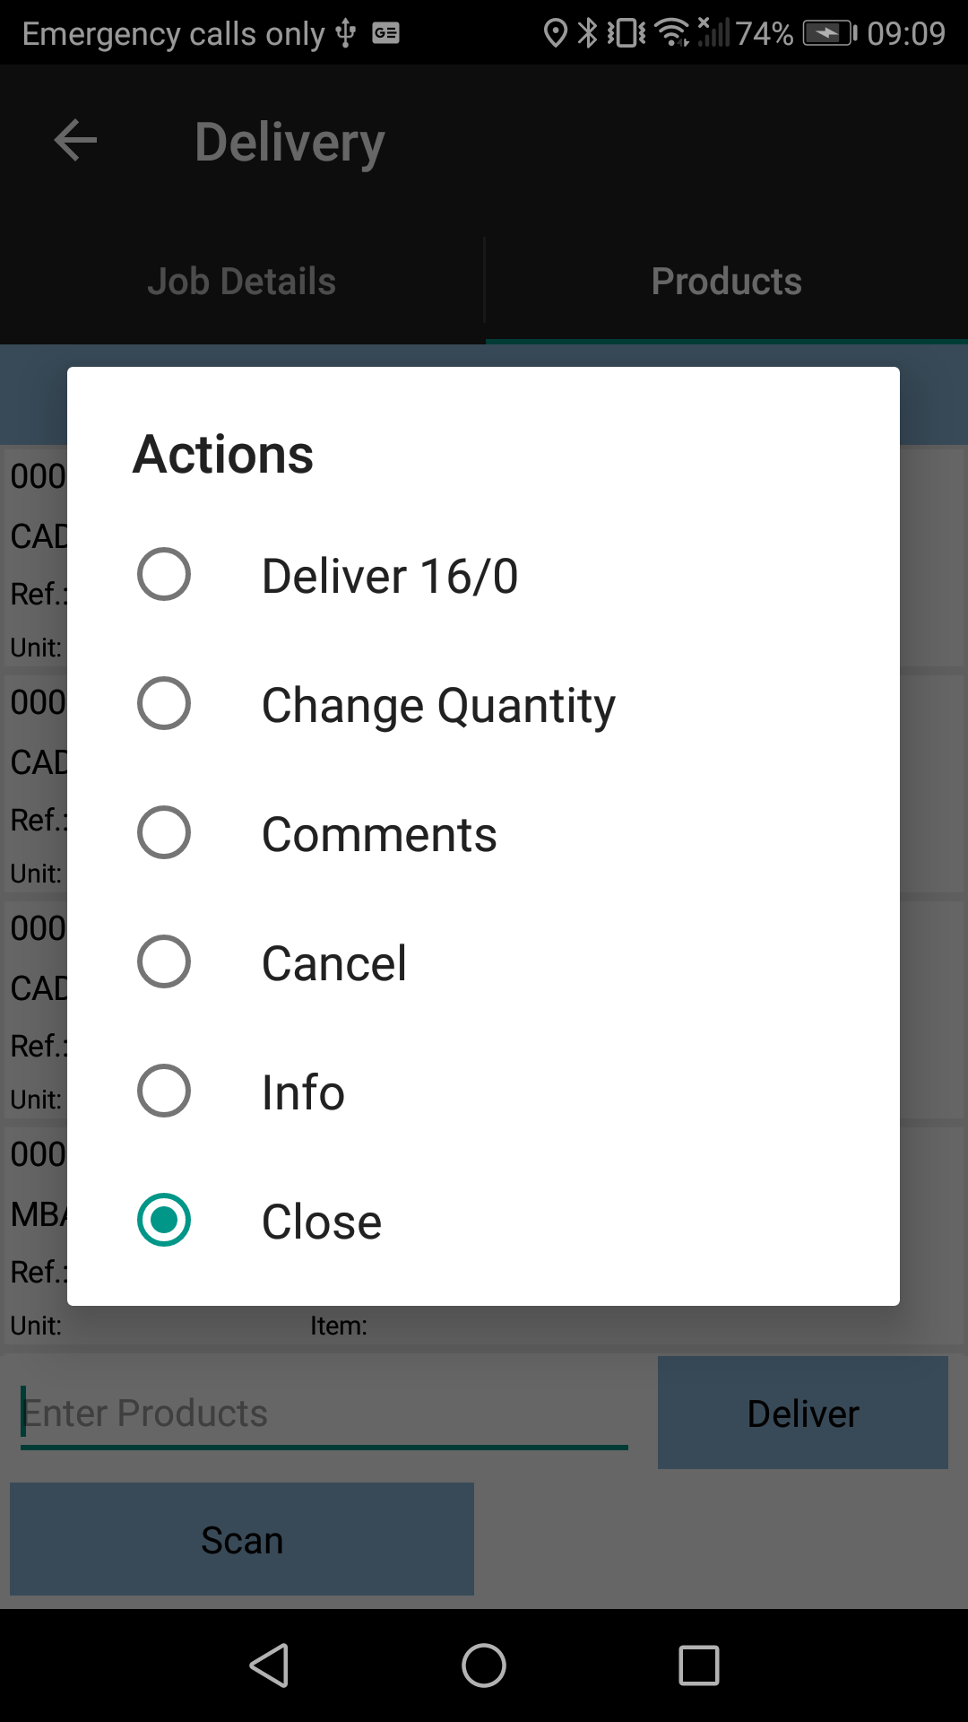
Task: Select the Info radio option
Action: pos(483,1091)
